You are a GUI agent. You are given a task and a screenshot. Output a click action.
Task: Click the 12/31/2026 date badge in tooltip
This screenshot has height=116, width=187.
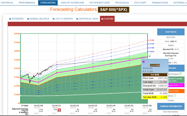tap(155, 65)
